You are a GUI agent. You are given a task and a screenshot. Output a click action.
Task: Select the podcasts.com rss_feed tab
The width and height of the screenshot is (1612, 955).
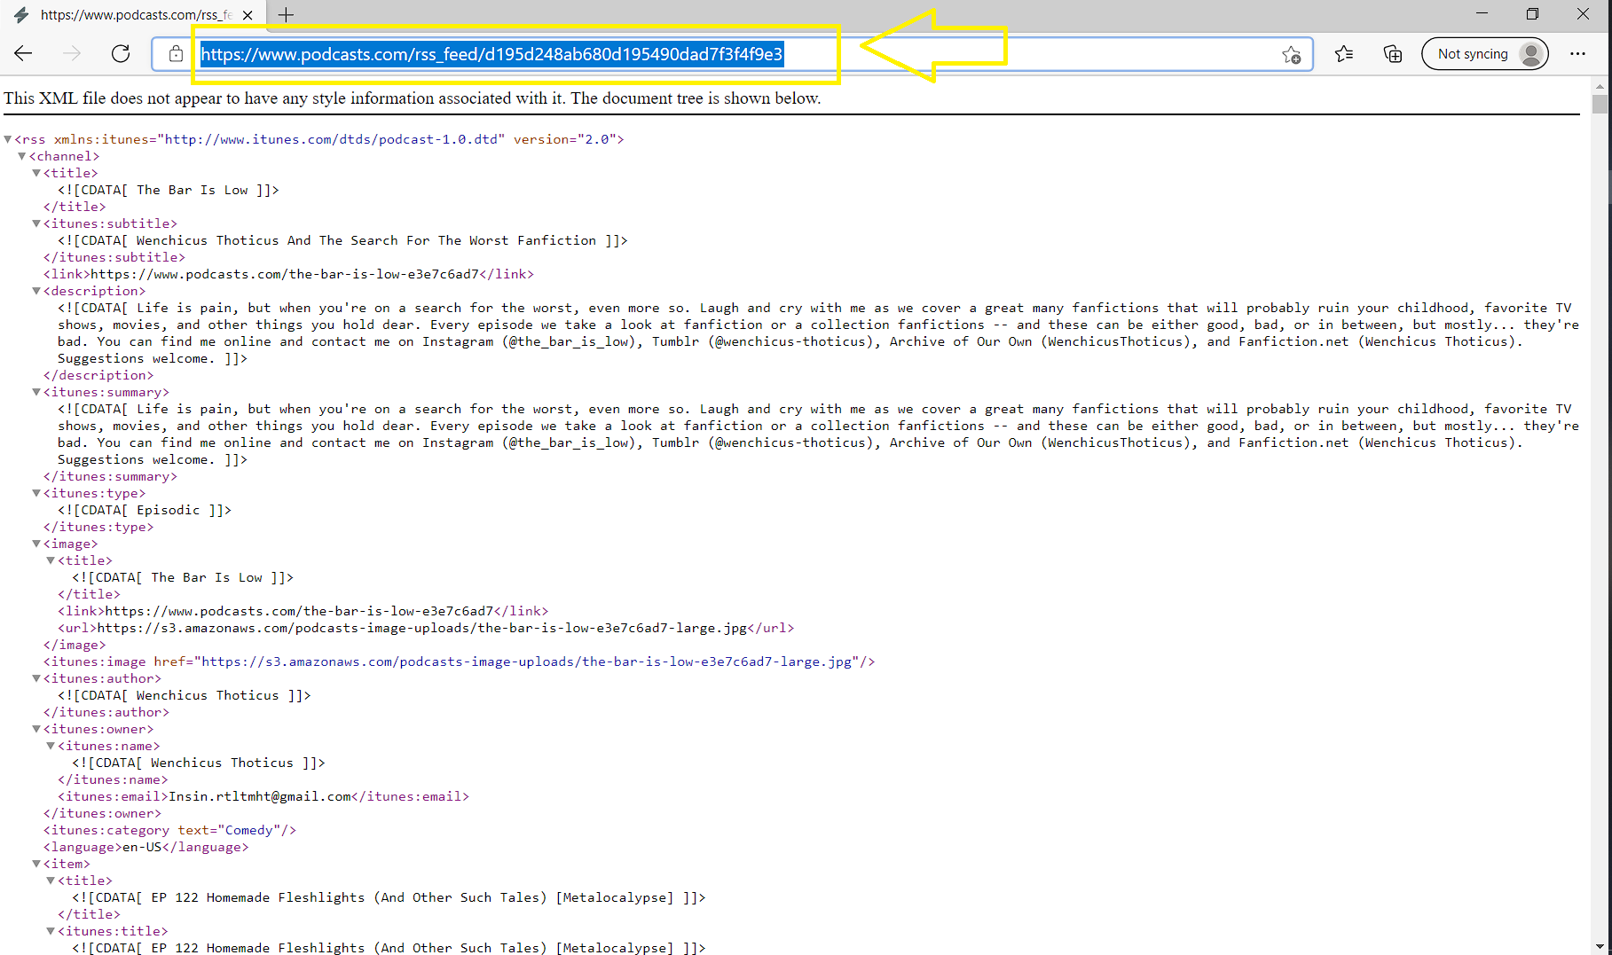(133, 15)
